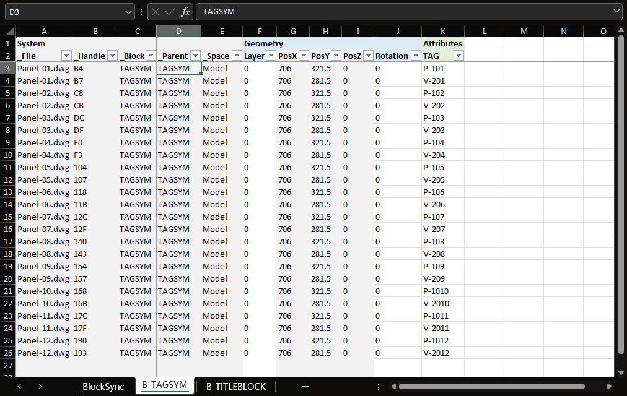Image resolution: width=627 pixels, height=396 pixels.
Task: Open the Name Box dropdown arrow
Action: pos(128,12)
